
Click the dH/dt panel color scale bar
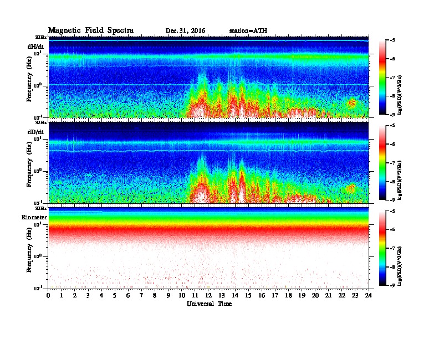382,78
